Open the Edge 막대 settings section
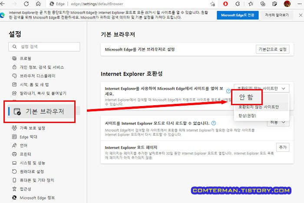The width and height of the screenshot is (304, 203). pyautogui.click(x=25, y=137)
